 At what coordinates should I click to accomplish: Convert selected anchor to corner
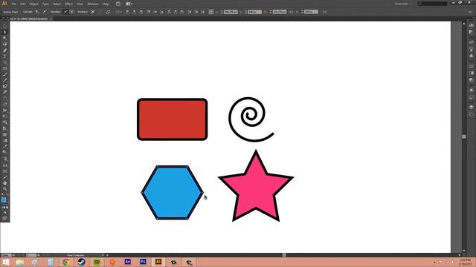(x=37, y=12)
